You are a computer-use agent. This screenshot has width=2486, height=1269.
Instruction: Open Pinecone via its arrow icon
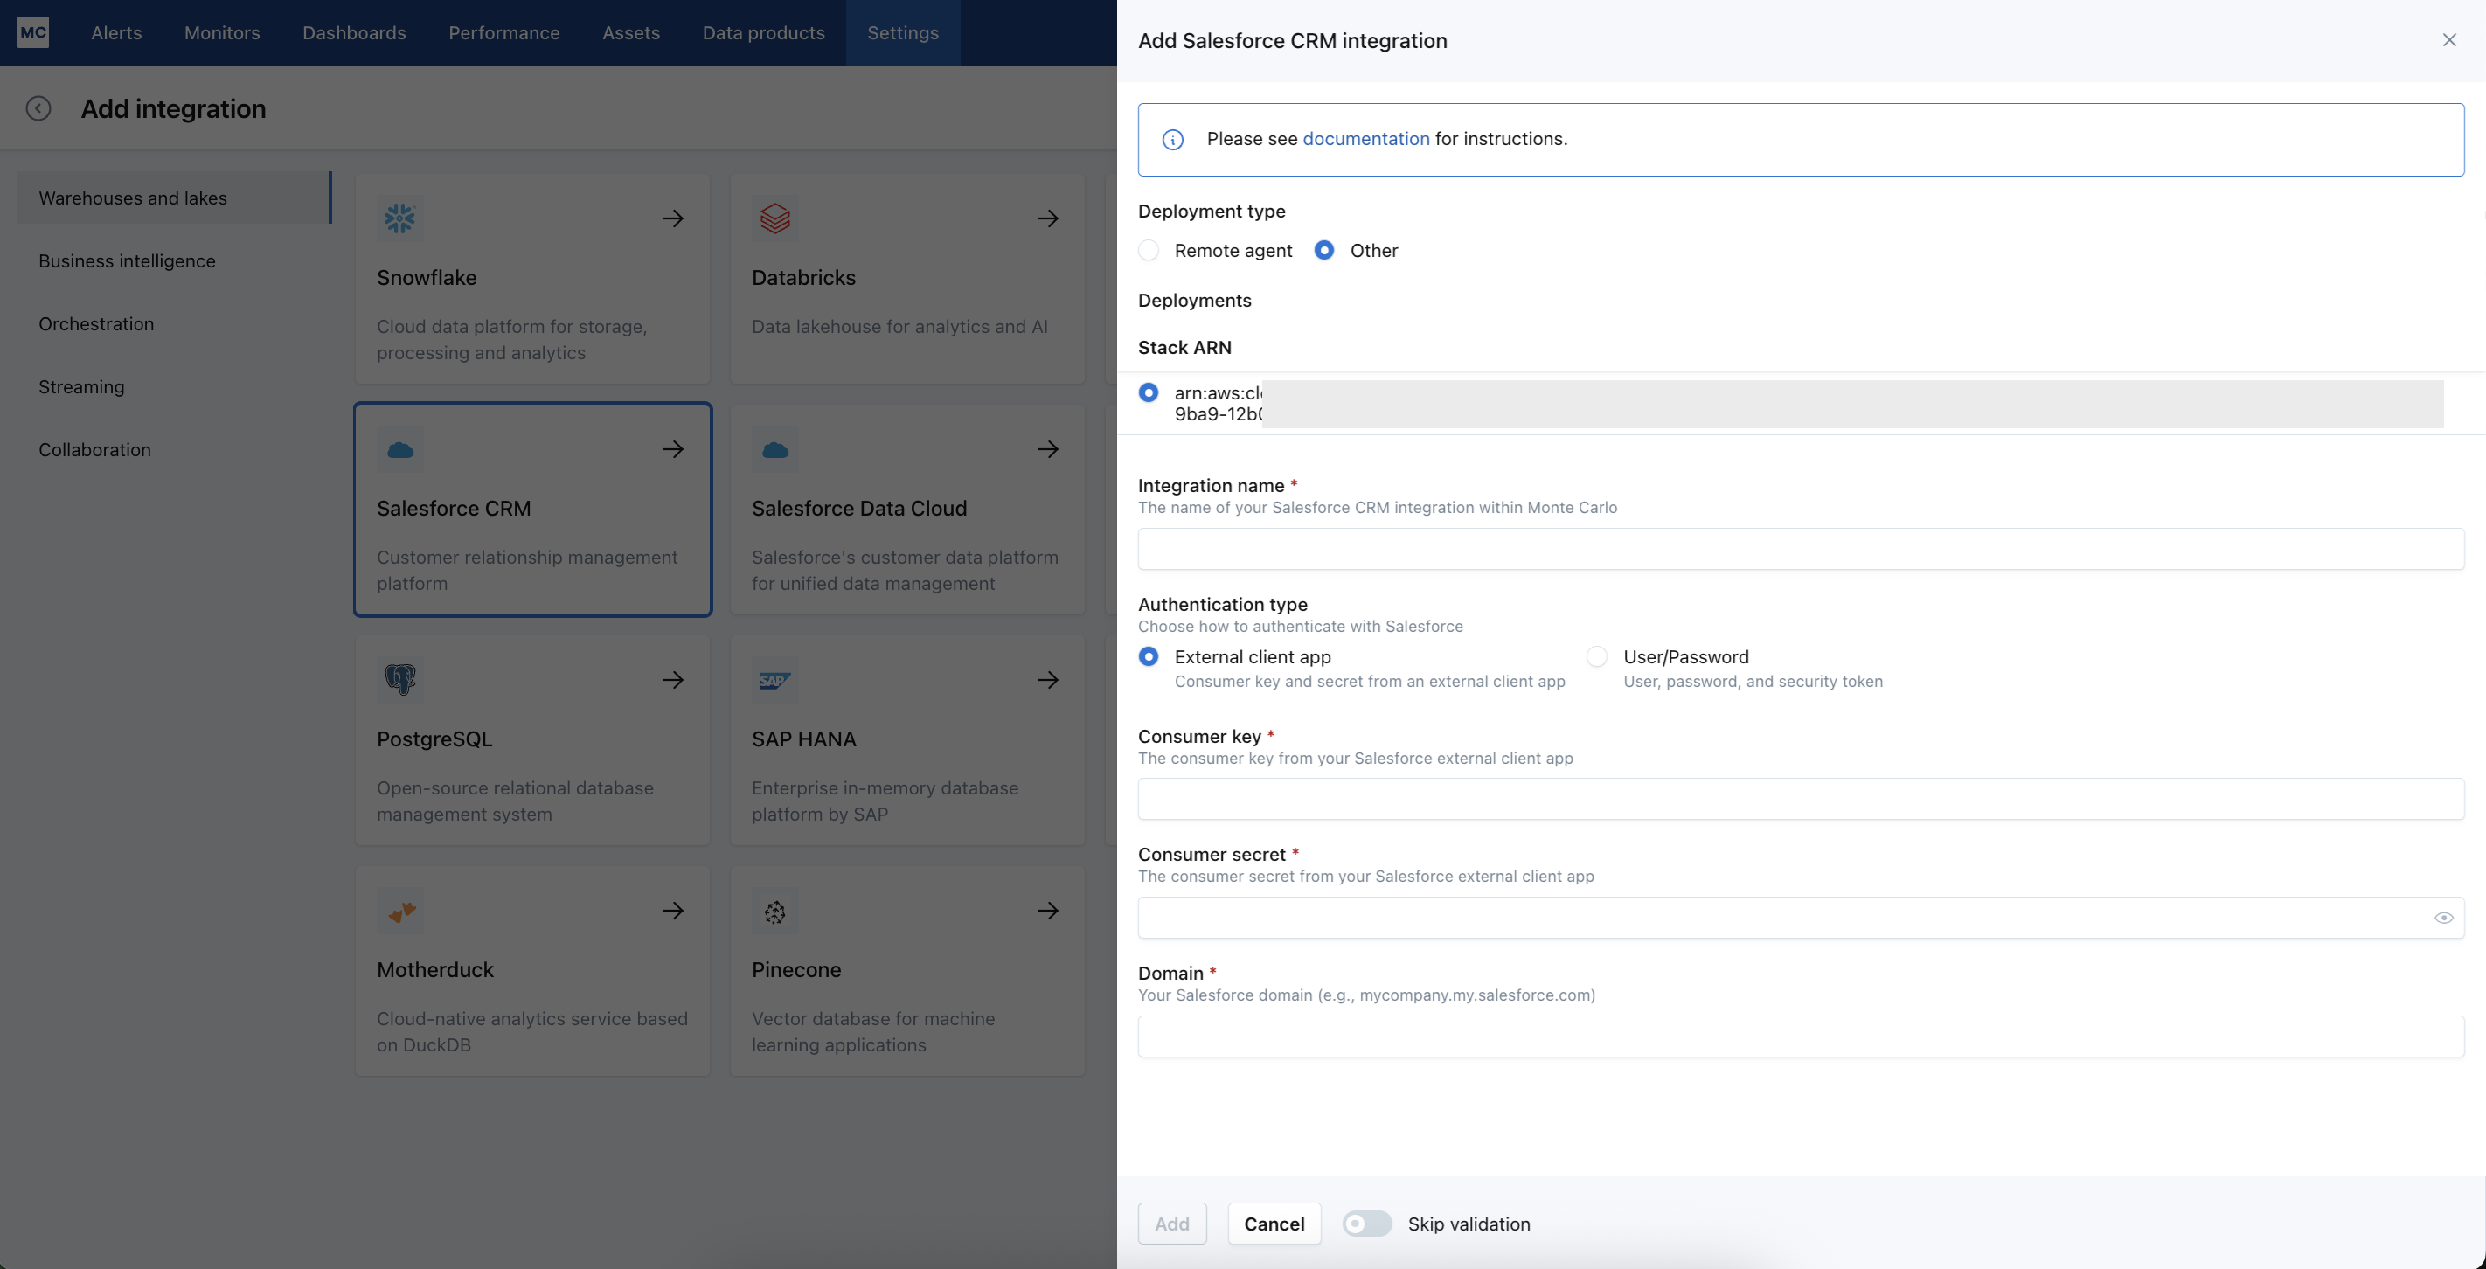1048,910
